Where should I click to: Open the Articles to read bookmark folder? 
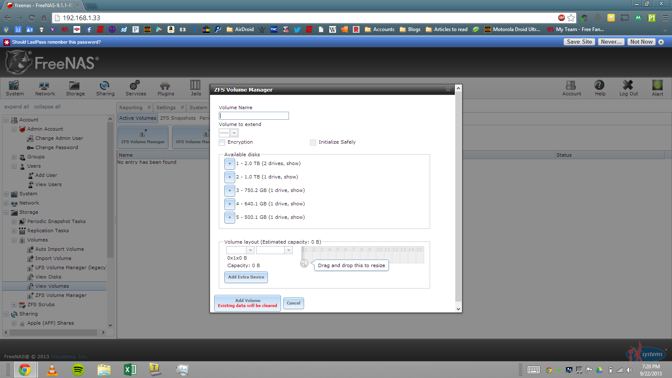(446, 29)
